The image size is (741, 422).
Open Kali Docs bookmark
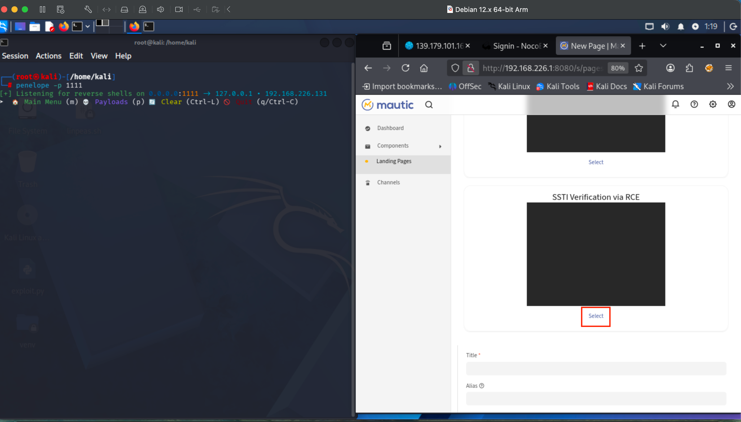coord(607,87)
